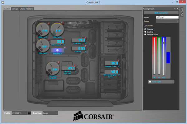
Task: Select Normal LED mode
Action: pos(145,29)
